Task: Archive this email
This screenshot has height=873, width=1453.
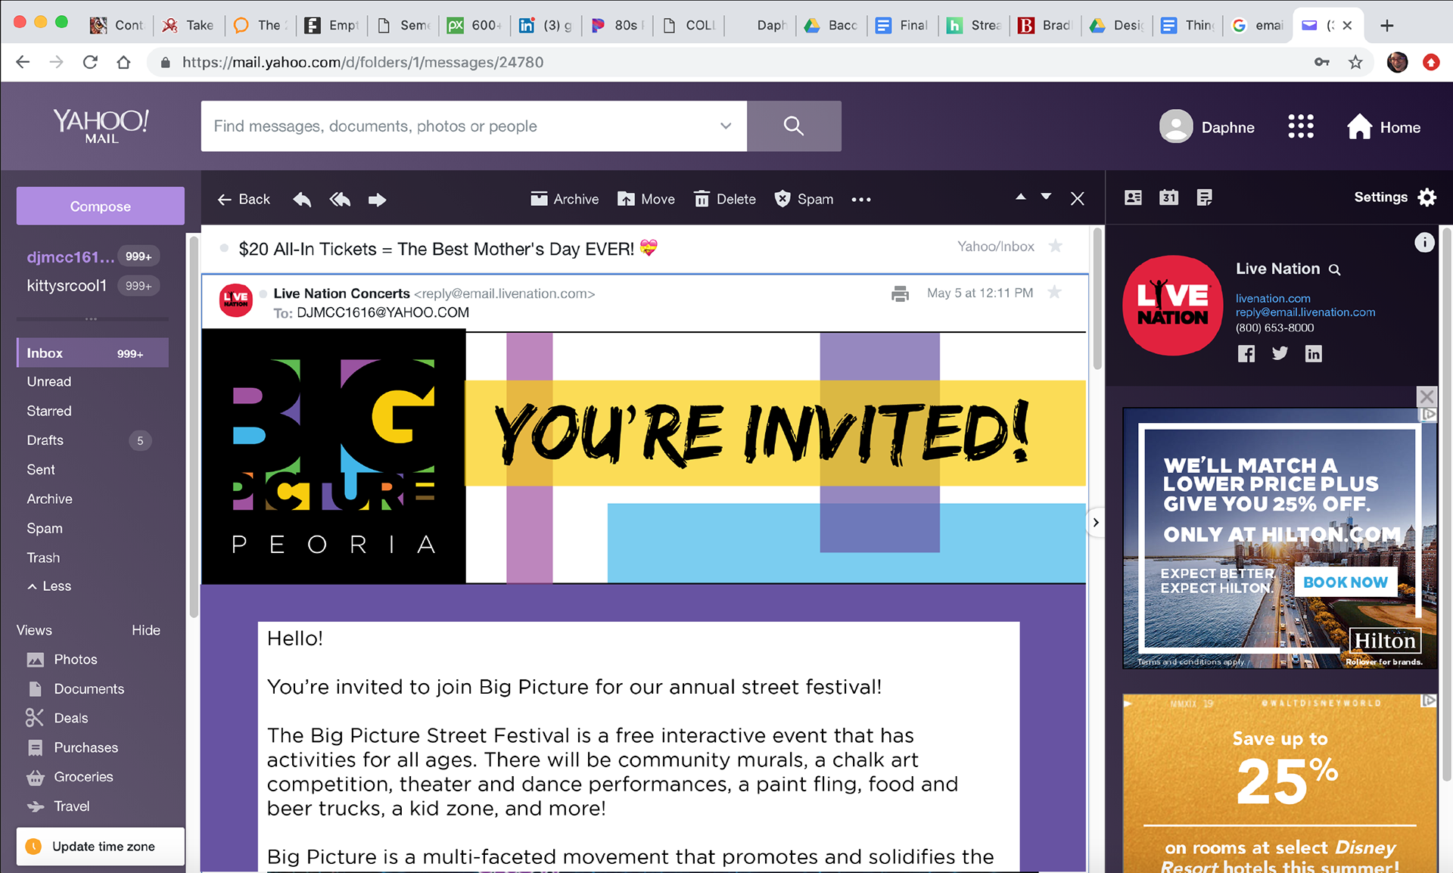Action: (564, 199)
